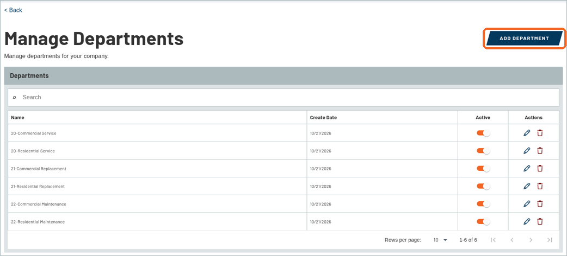Viewport: 567px width, 256px height.
Task: Click the Add Department button
Action: [525, 38]
